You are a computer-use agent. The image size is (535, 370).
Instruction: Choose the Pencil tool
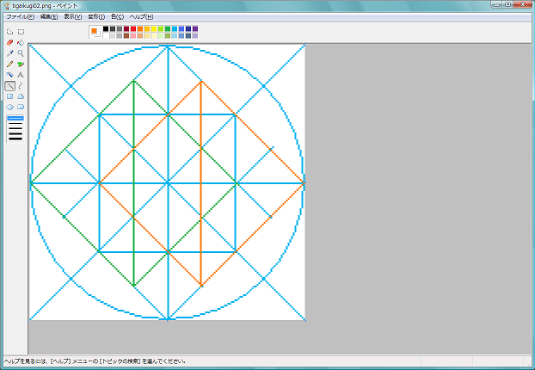point(10,65)
